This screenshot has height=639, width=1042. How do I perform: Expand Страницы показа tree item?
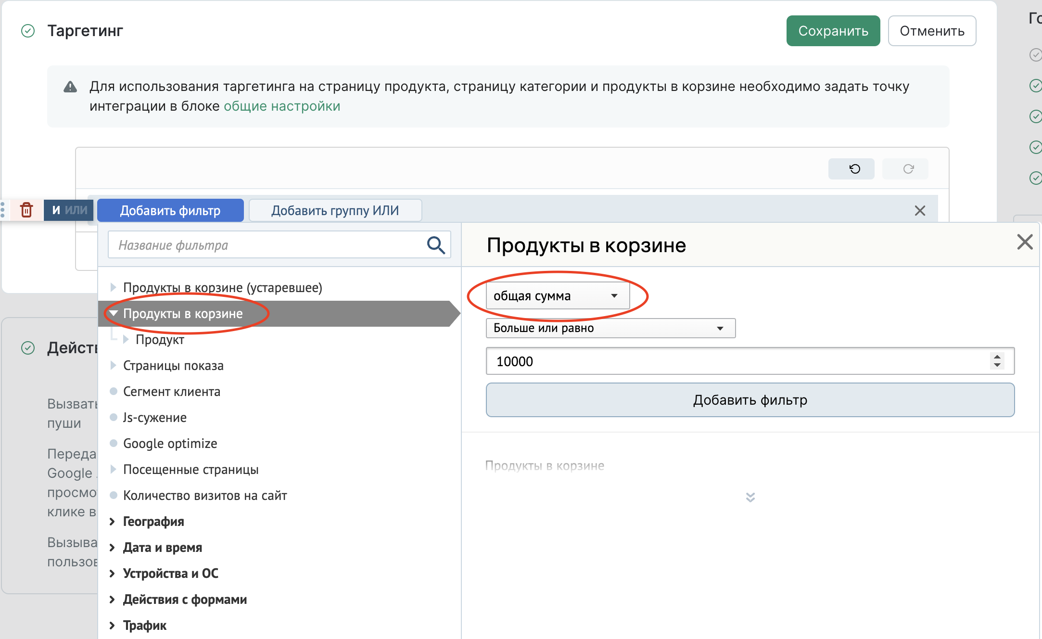tap(113, 365)
